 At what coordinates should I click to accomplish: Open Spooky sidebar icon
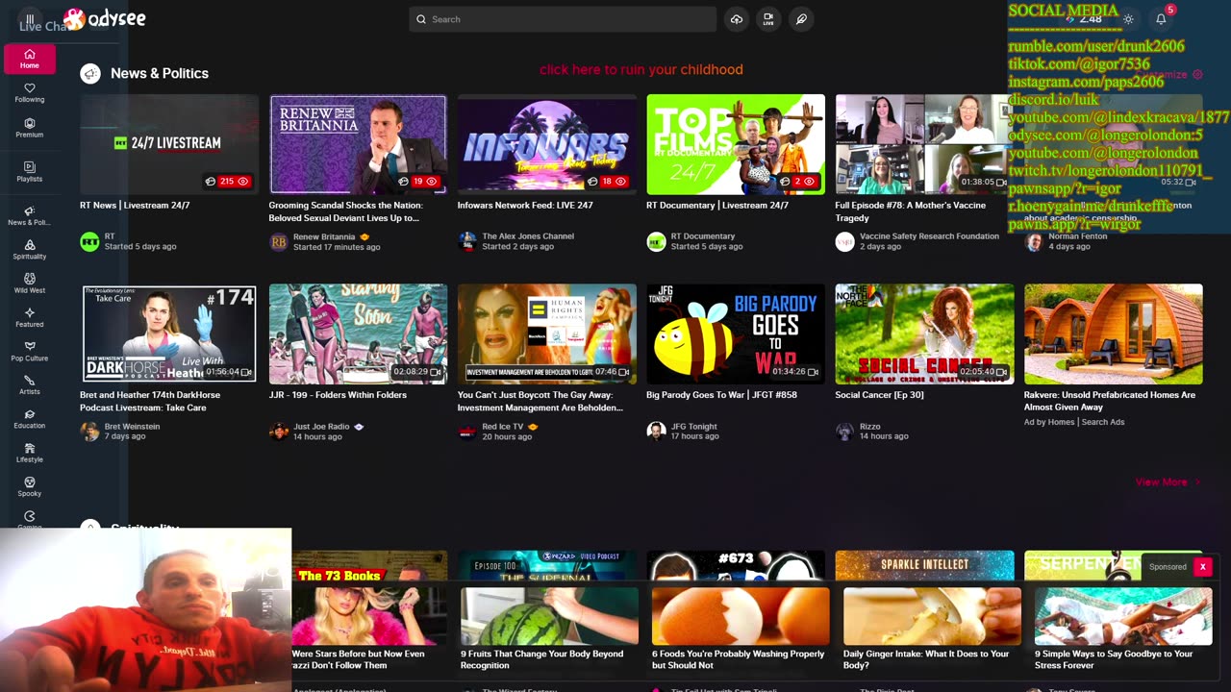30,486
